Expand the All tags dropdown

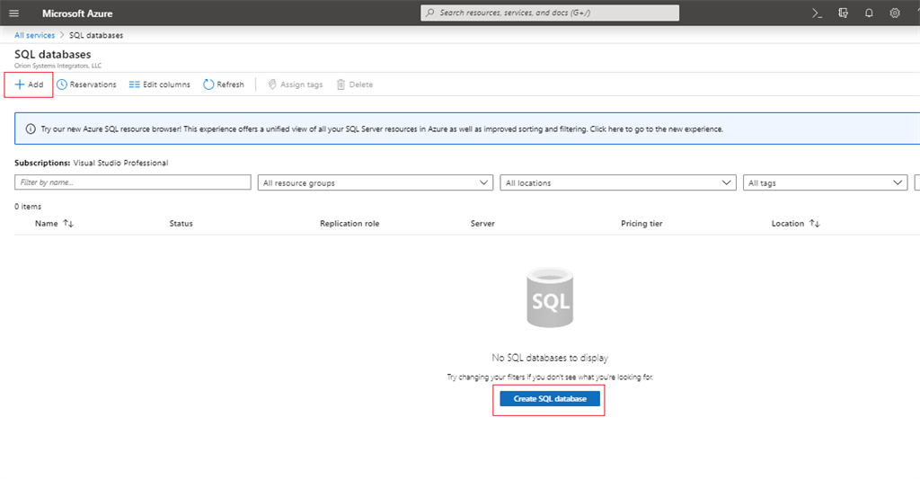[x=827, y=182]
